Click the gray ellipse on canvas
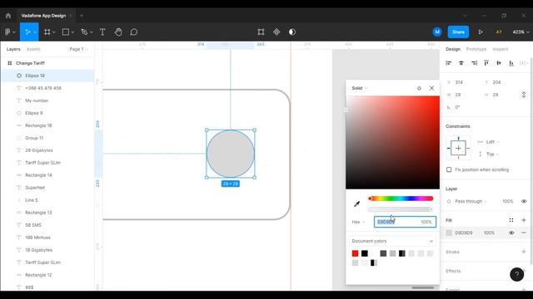The image size is (533, 299). click(231, 154)
